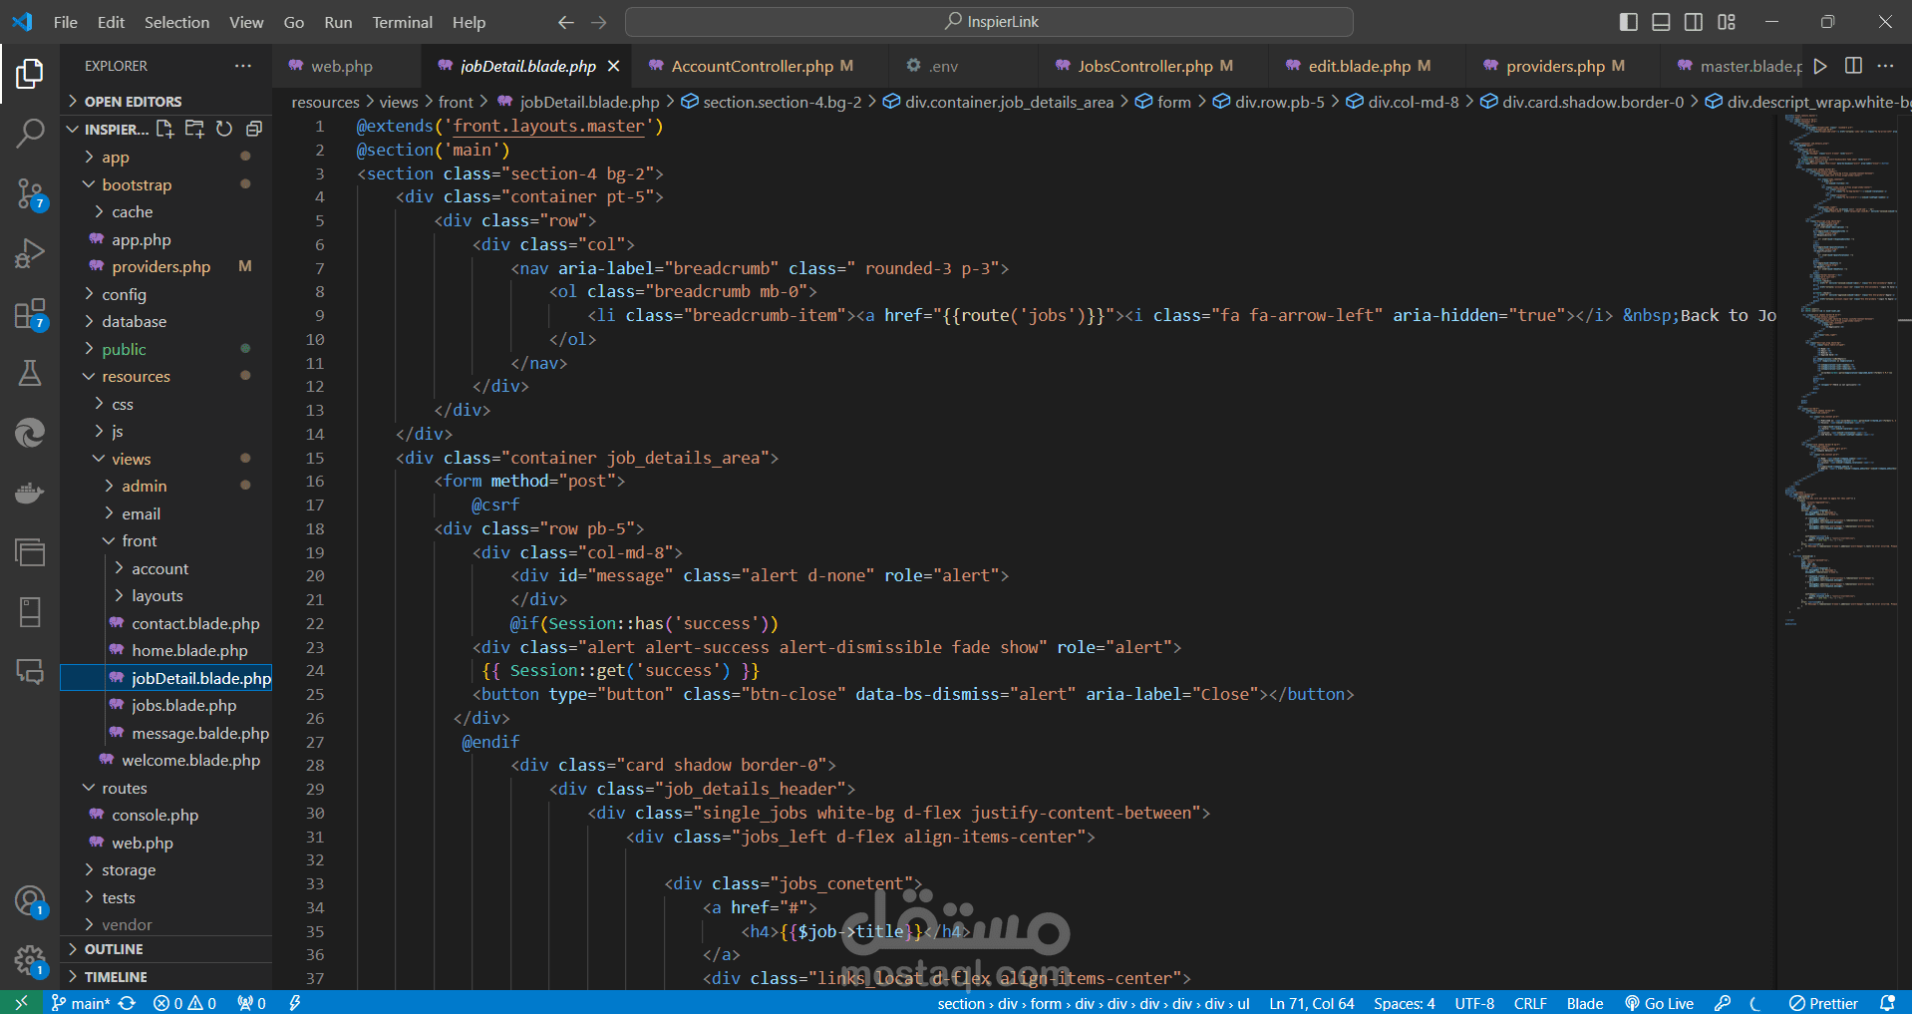Click the code minimap on the right
The image size is (1912, 1014).
pos(1840,369)
